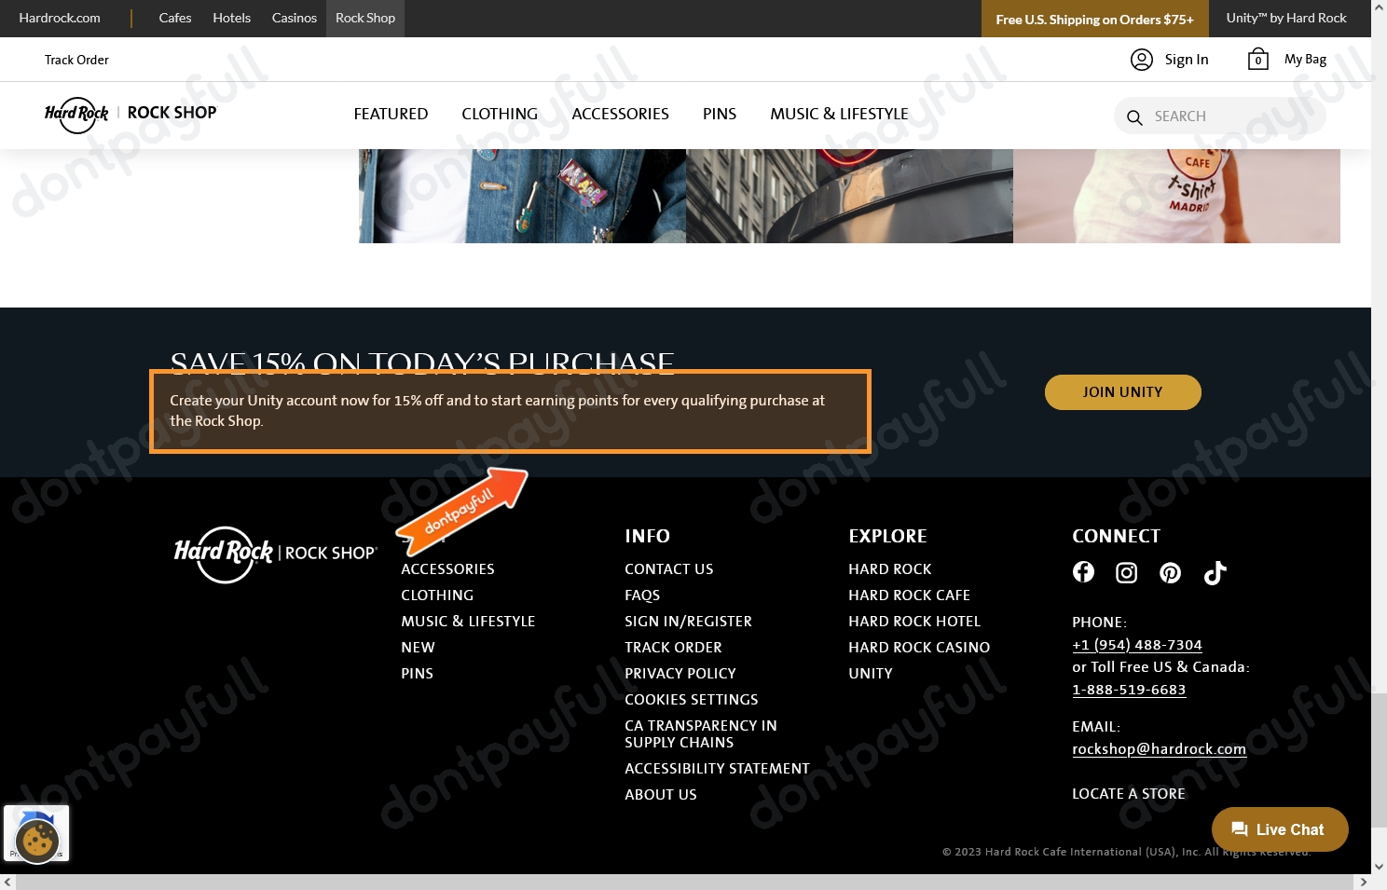The height and width of the screenshot is (890, 1387).
Task: Open the Pins menu item
Action: 719,114
